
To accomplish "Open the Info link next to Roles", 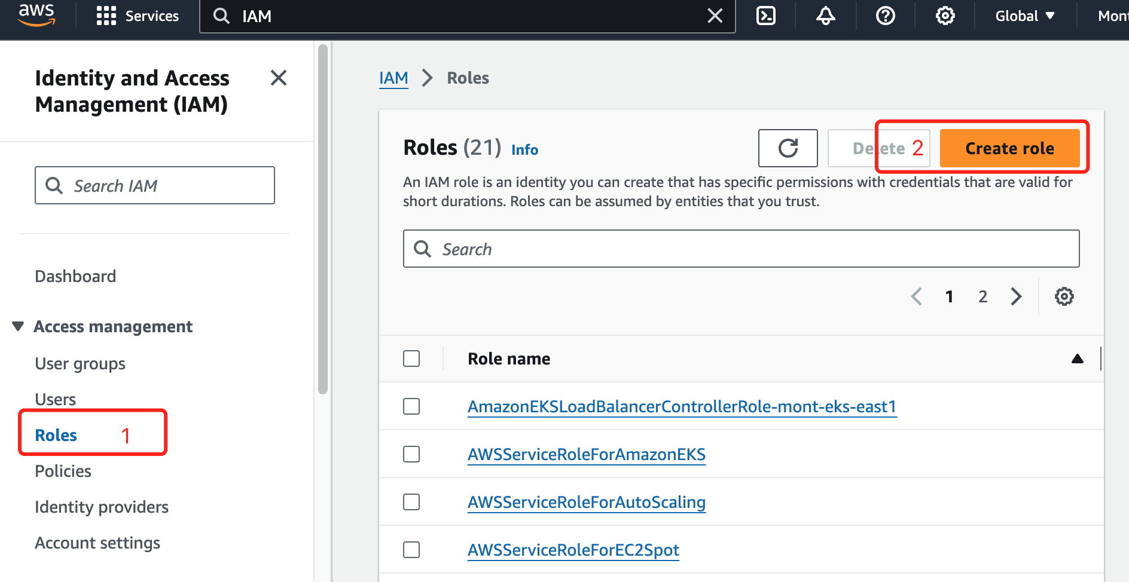I will click(524, 149).
